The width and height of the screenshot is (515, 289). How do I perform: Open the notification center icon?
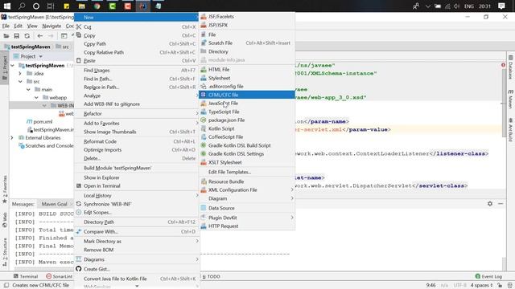tap(501, 6)
